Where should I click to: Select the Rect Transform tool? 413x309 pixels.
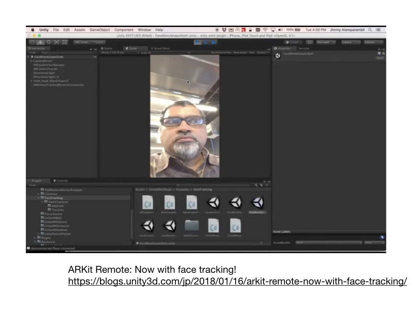coord(65,42)
